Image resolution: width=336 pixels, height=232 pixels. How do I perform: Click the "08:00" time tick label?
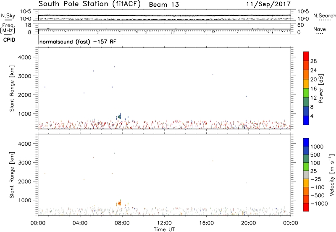pos(122,223)
